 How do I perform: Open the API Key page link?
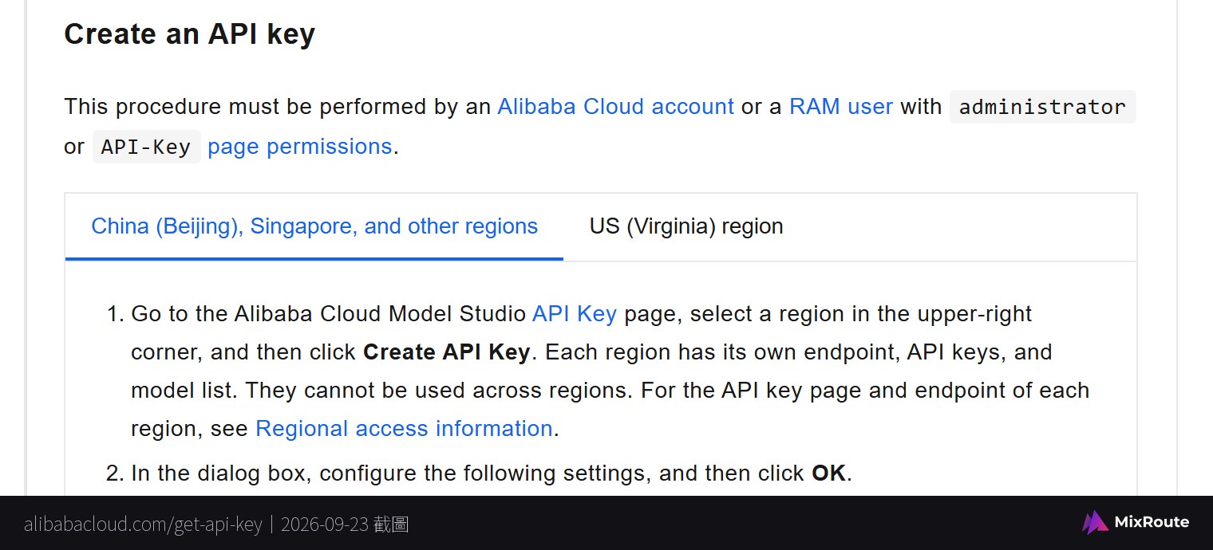pos(575,314)
